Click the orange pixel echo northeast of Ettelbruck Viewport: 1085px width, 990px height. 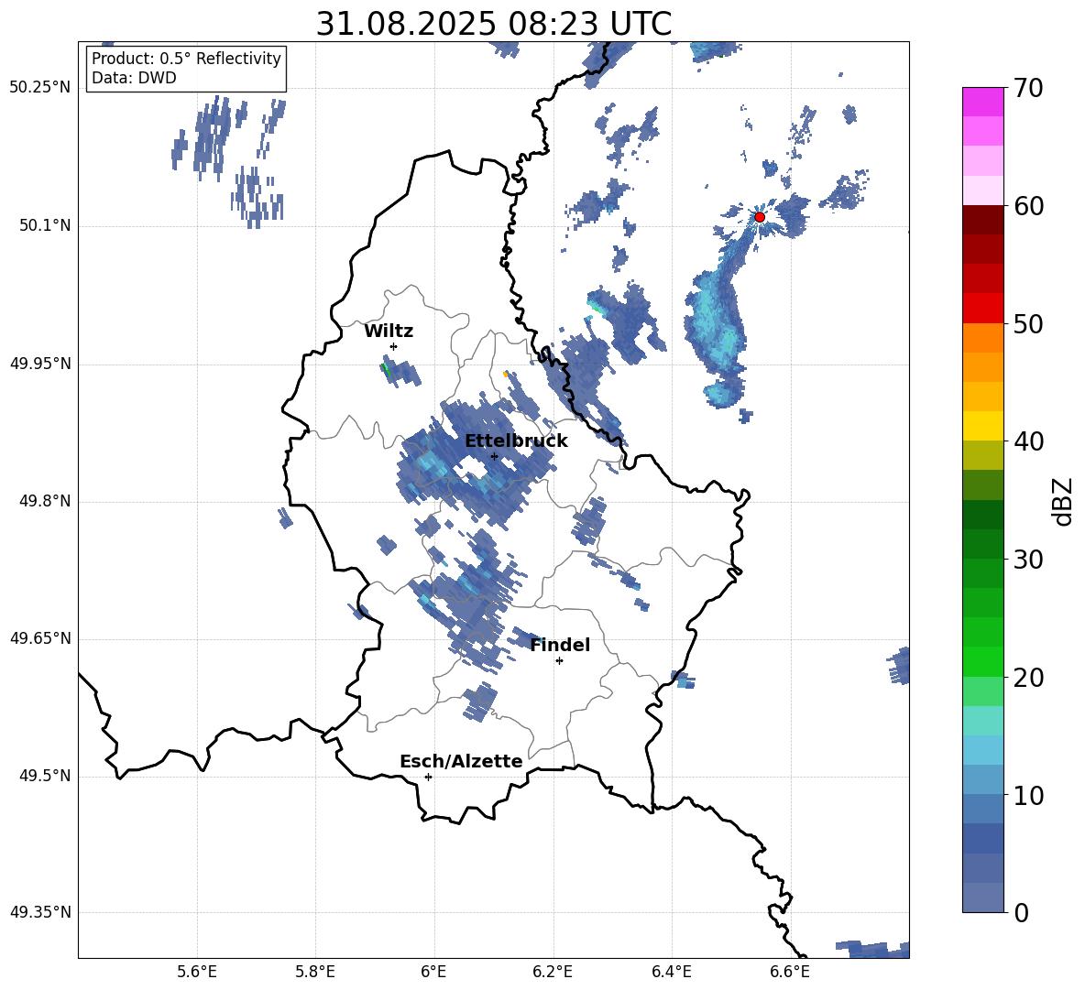tap(505, 374)
